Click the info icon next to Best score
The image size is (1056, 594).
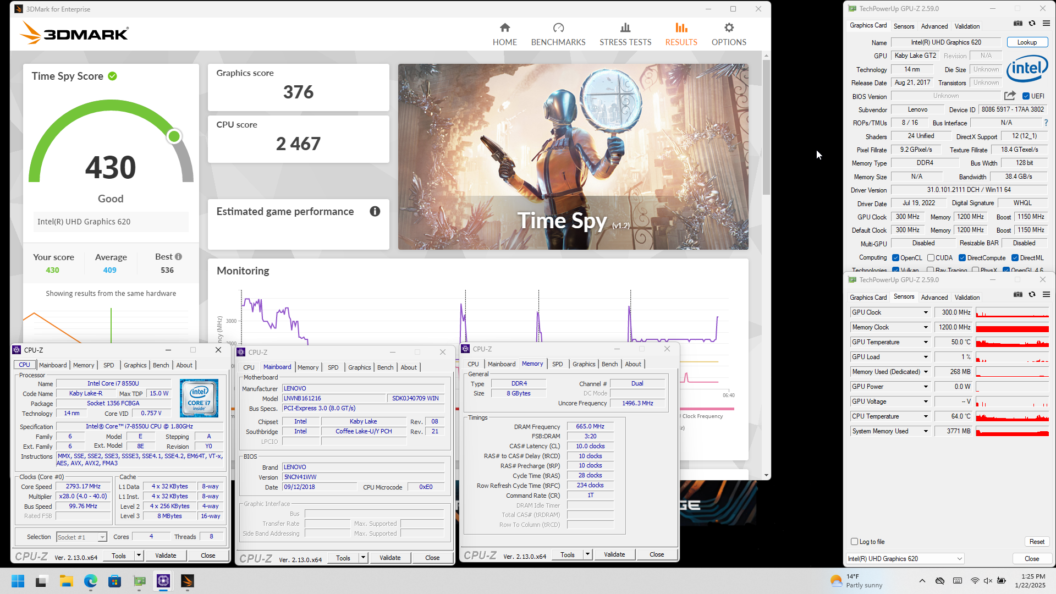(178, 257)
